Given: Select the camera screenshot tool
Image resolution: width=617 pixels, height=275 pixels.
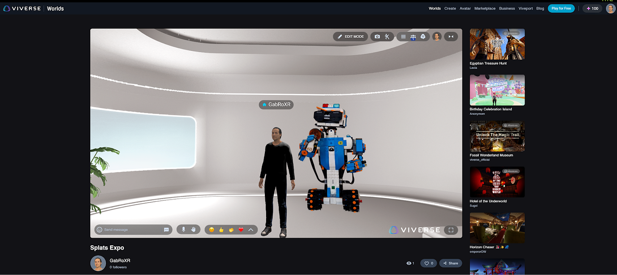Looking at the screenshot, I should (x=377, y=36).
